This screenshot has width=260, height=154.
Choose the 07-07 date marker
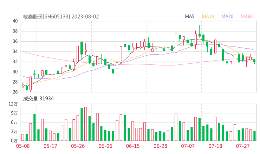tap(188, 146)
